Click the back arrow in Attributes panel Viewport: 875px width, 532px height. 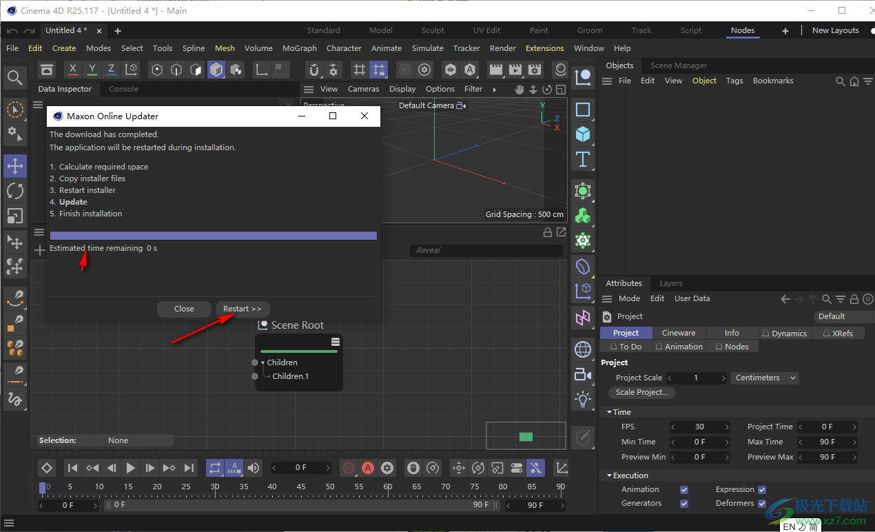click(785, 299)
